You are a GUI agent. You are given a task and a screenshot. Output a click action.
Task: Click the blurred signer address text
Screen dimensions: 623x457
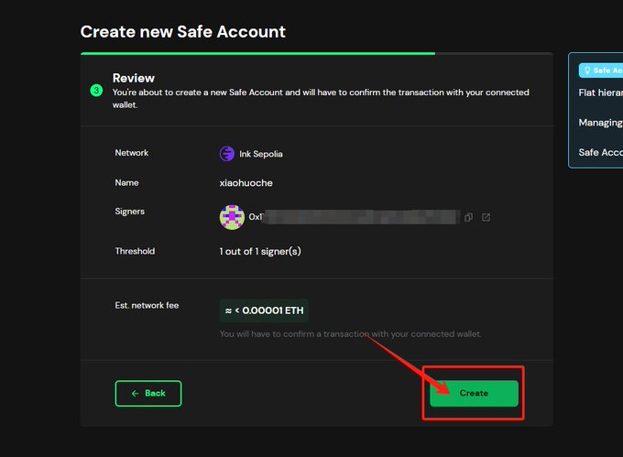(357, 217)
